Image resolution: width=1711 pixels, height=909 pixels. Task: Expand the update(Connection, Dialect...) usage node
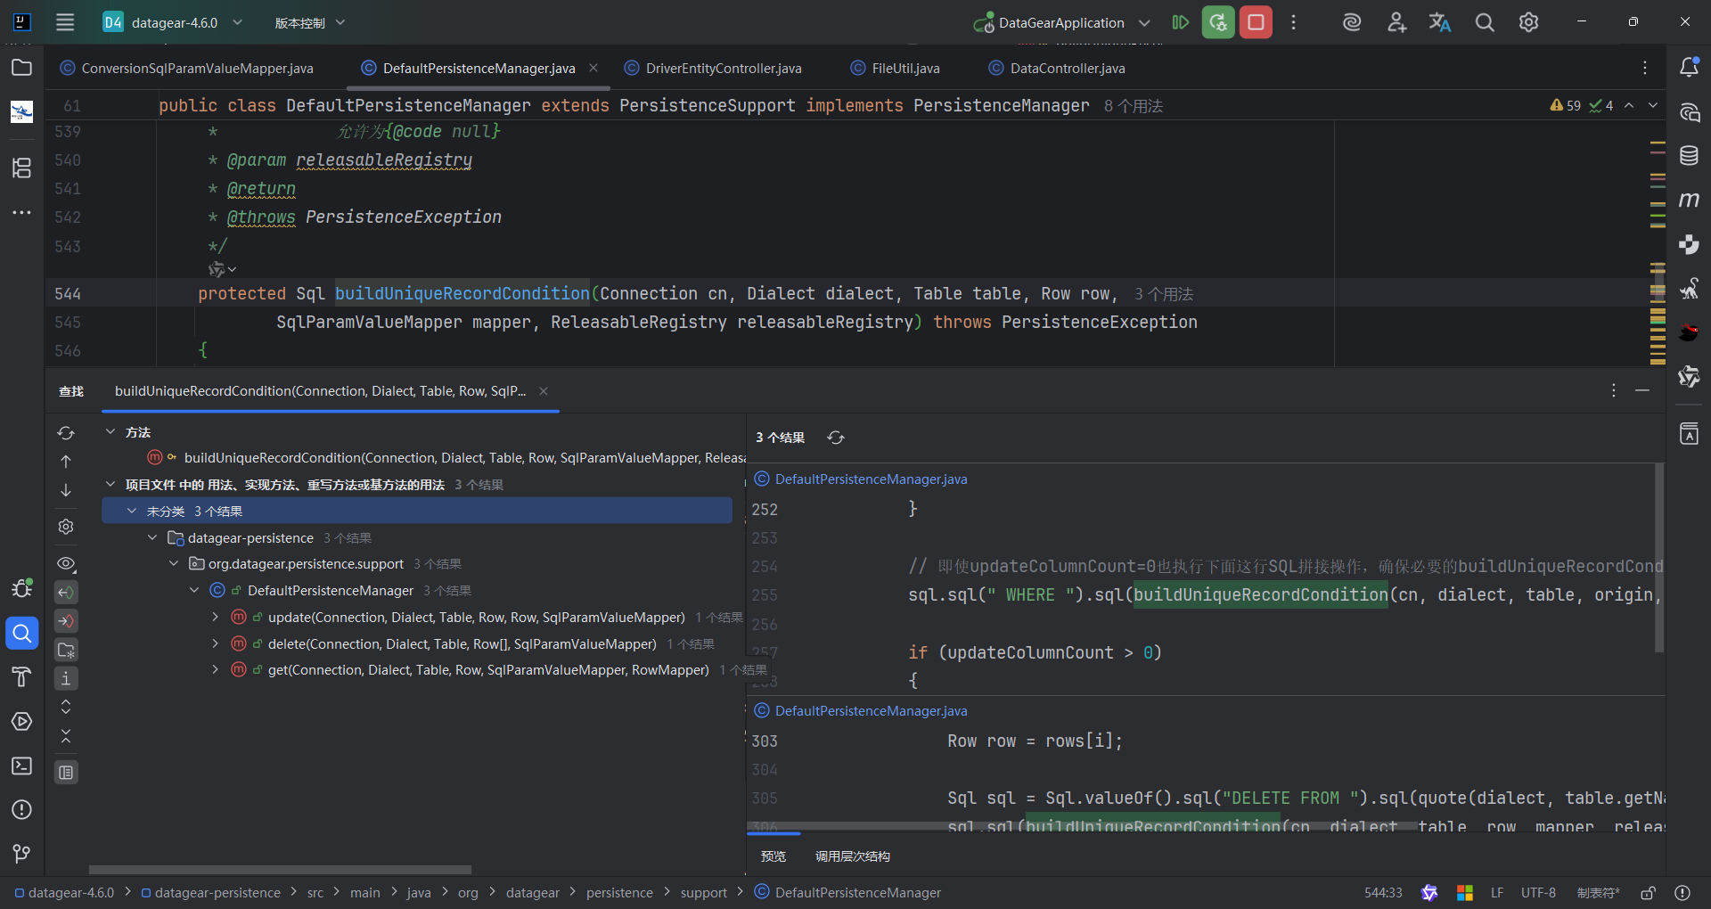point(215,617)
